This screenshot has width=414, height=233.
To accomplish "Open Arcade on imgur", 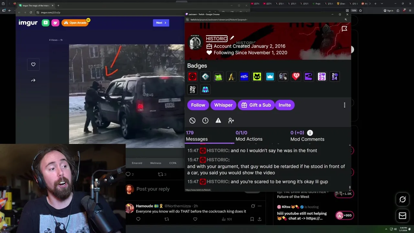I will click(x=75, y=23).
